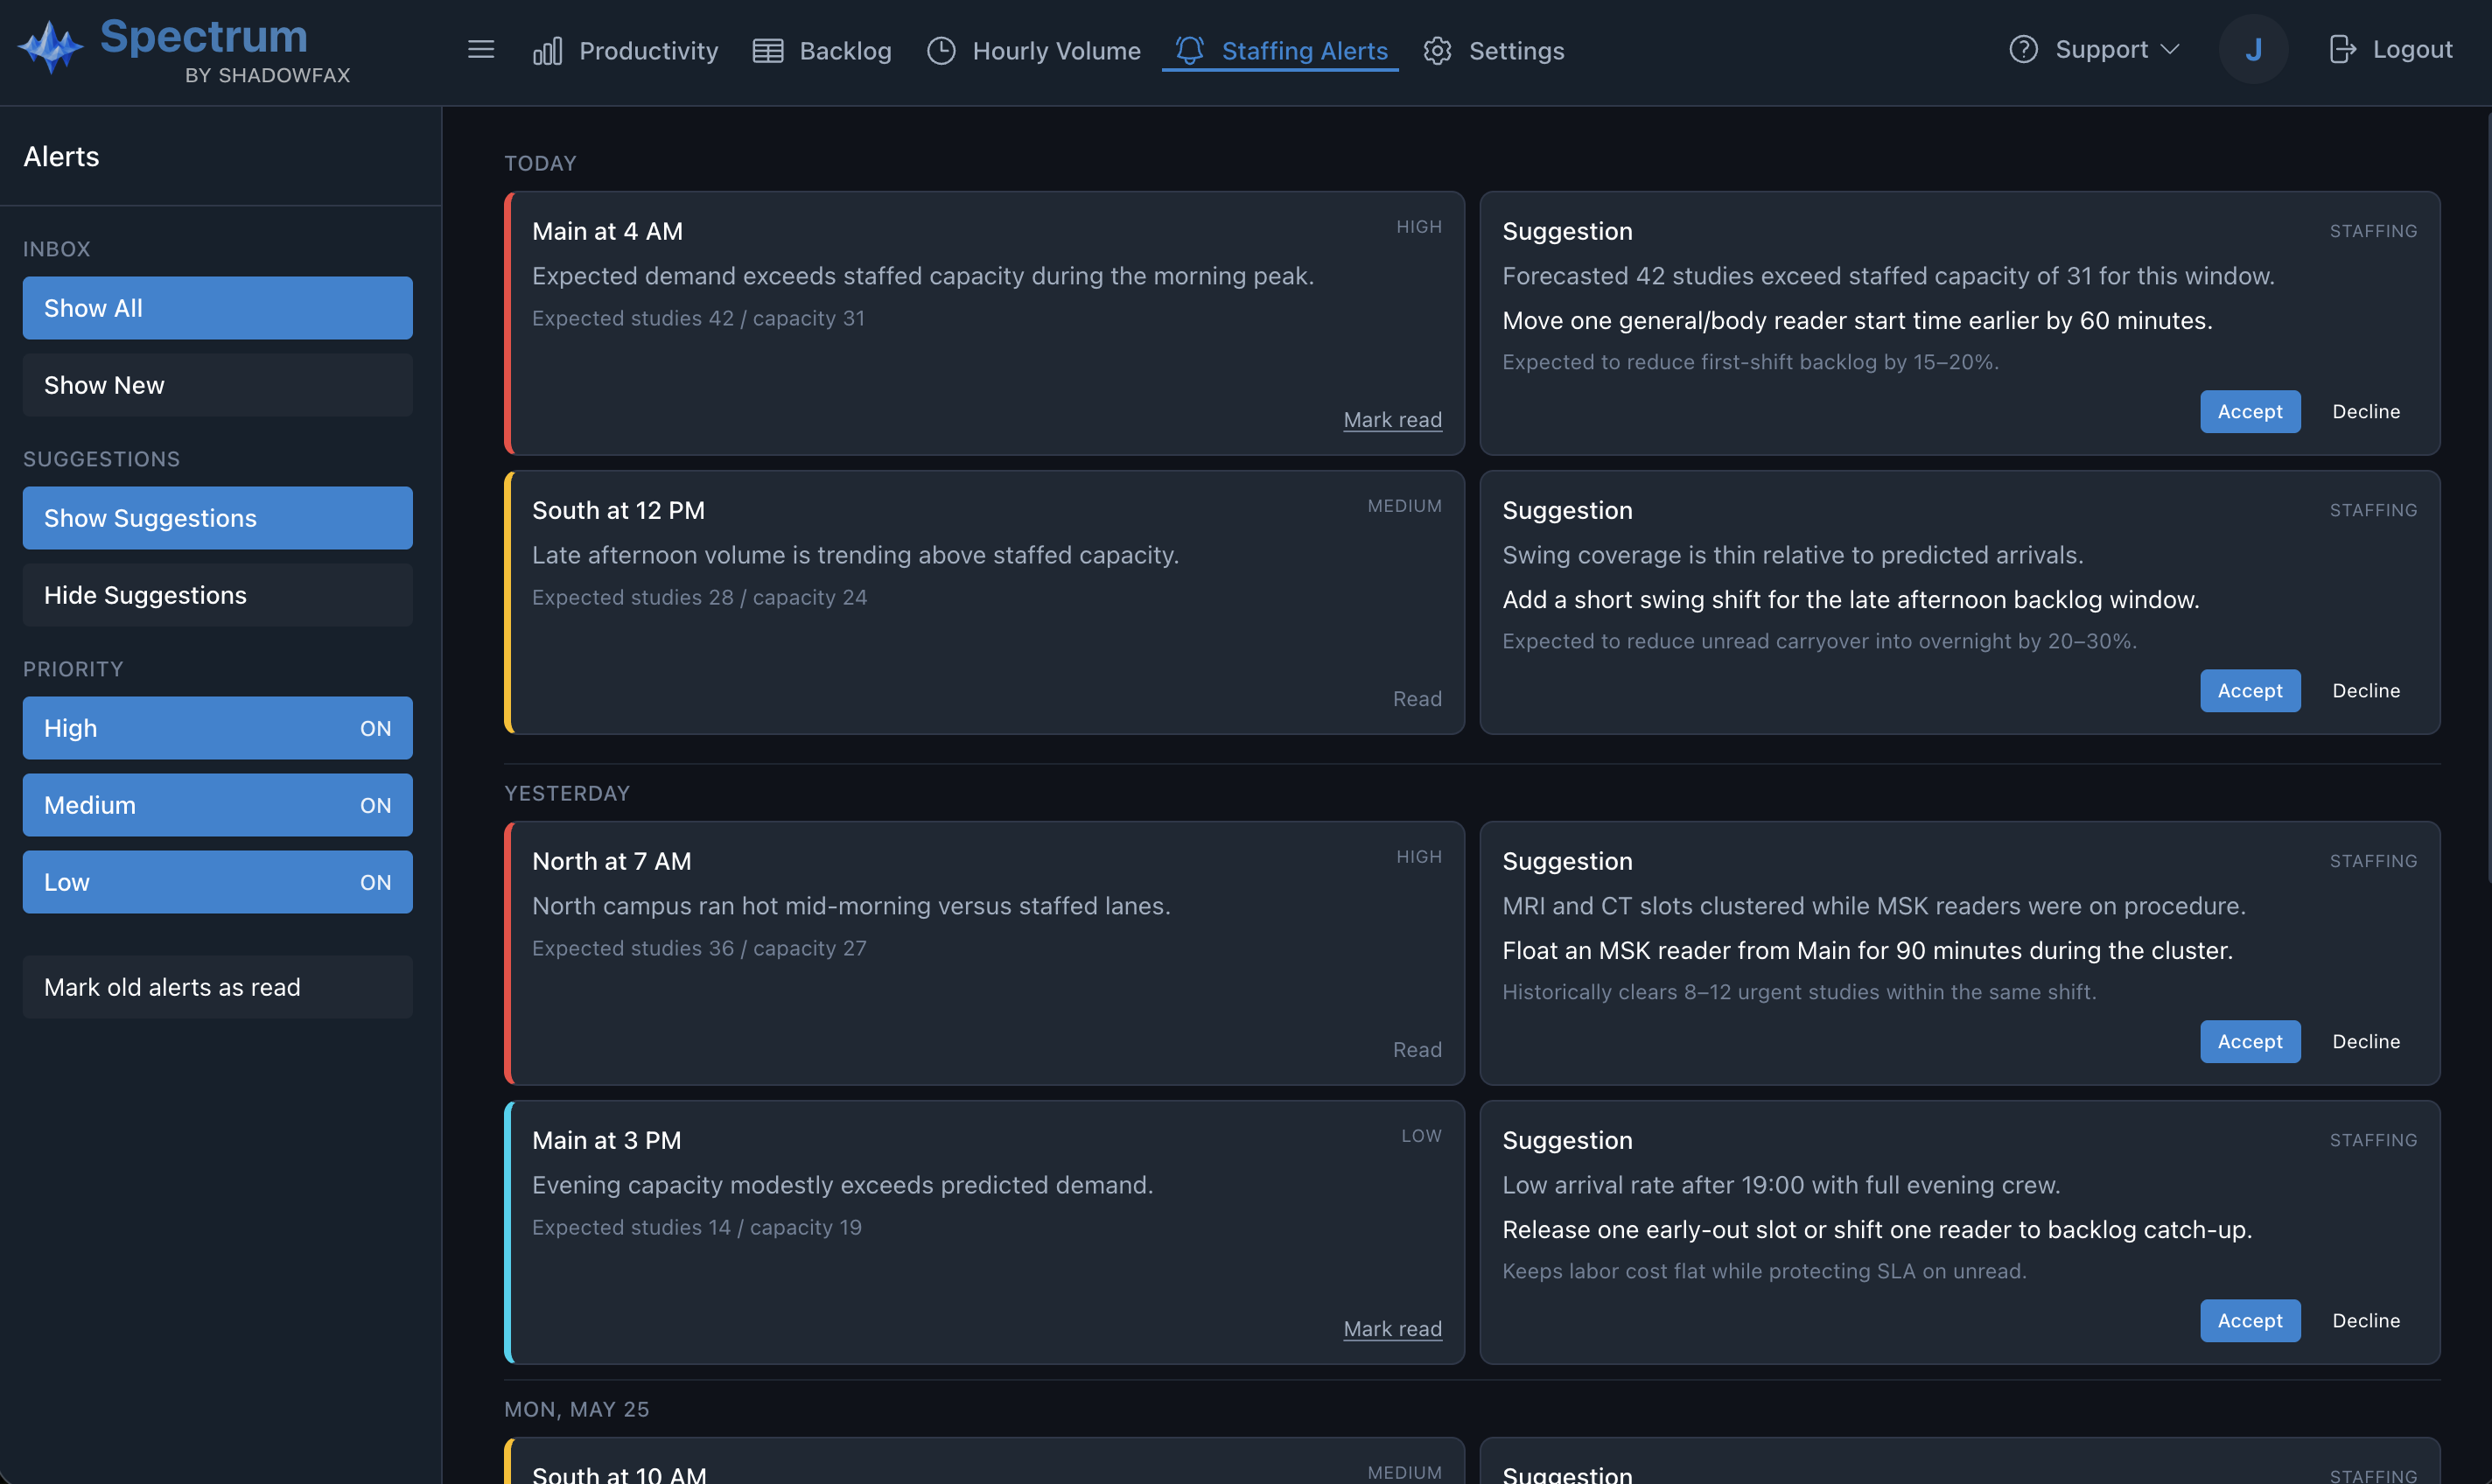Click the TODAY section heading
This screenshot has height=1484, width=2492.
point(540,163)
